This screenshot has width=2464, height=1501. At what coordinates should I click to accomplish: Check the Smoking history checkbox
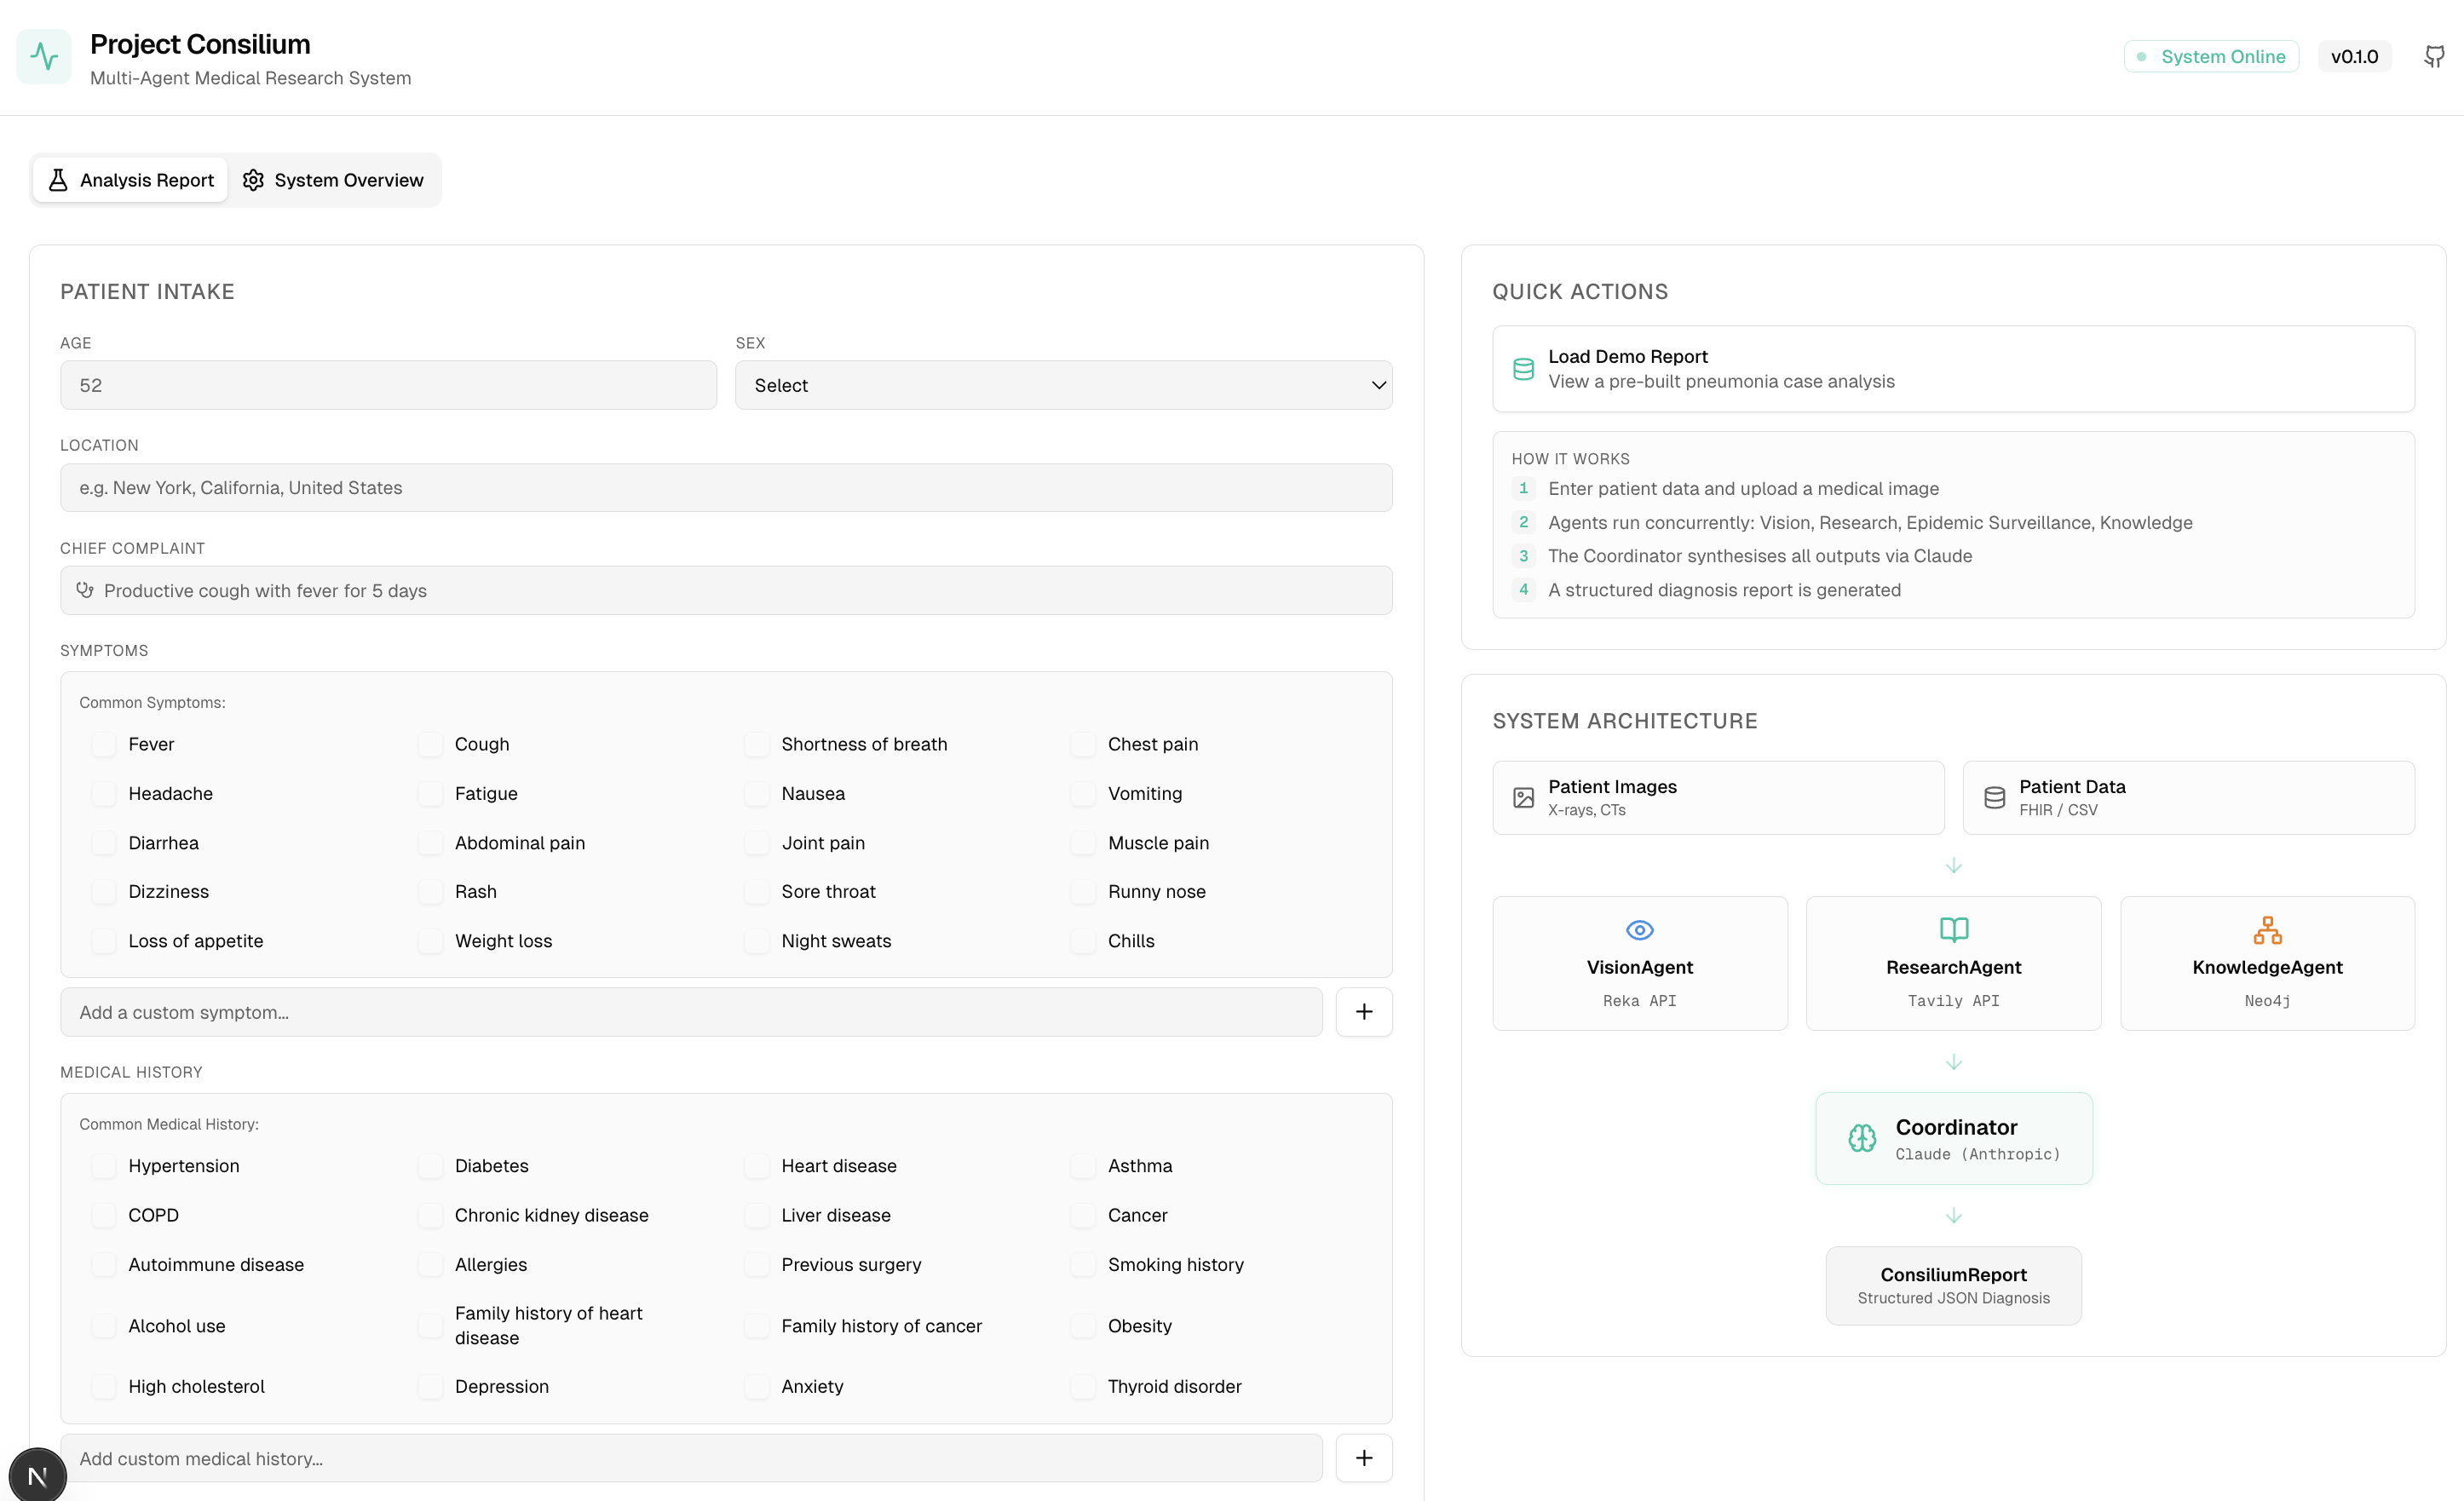[x=1083, y=1265]
